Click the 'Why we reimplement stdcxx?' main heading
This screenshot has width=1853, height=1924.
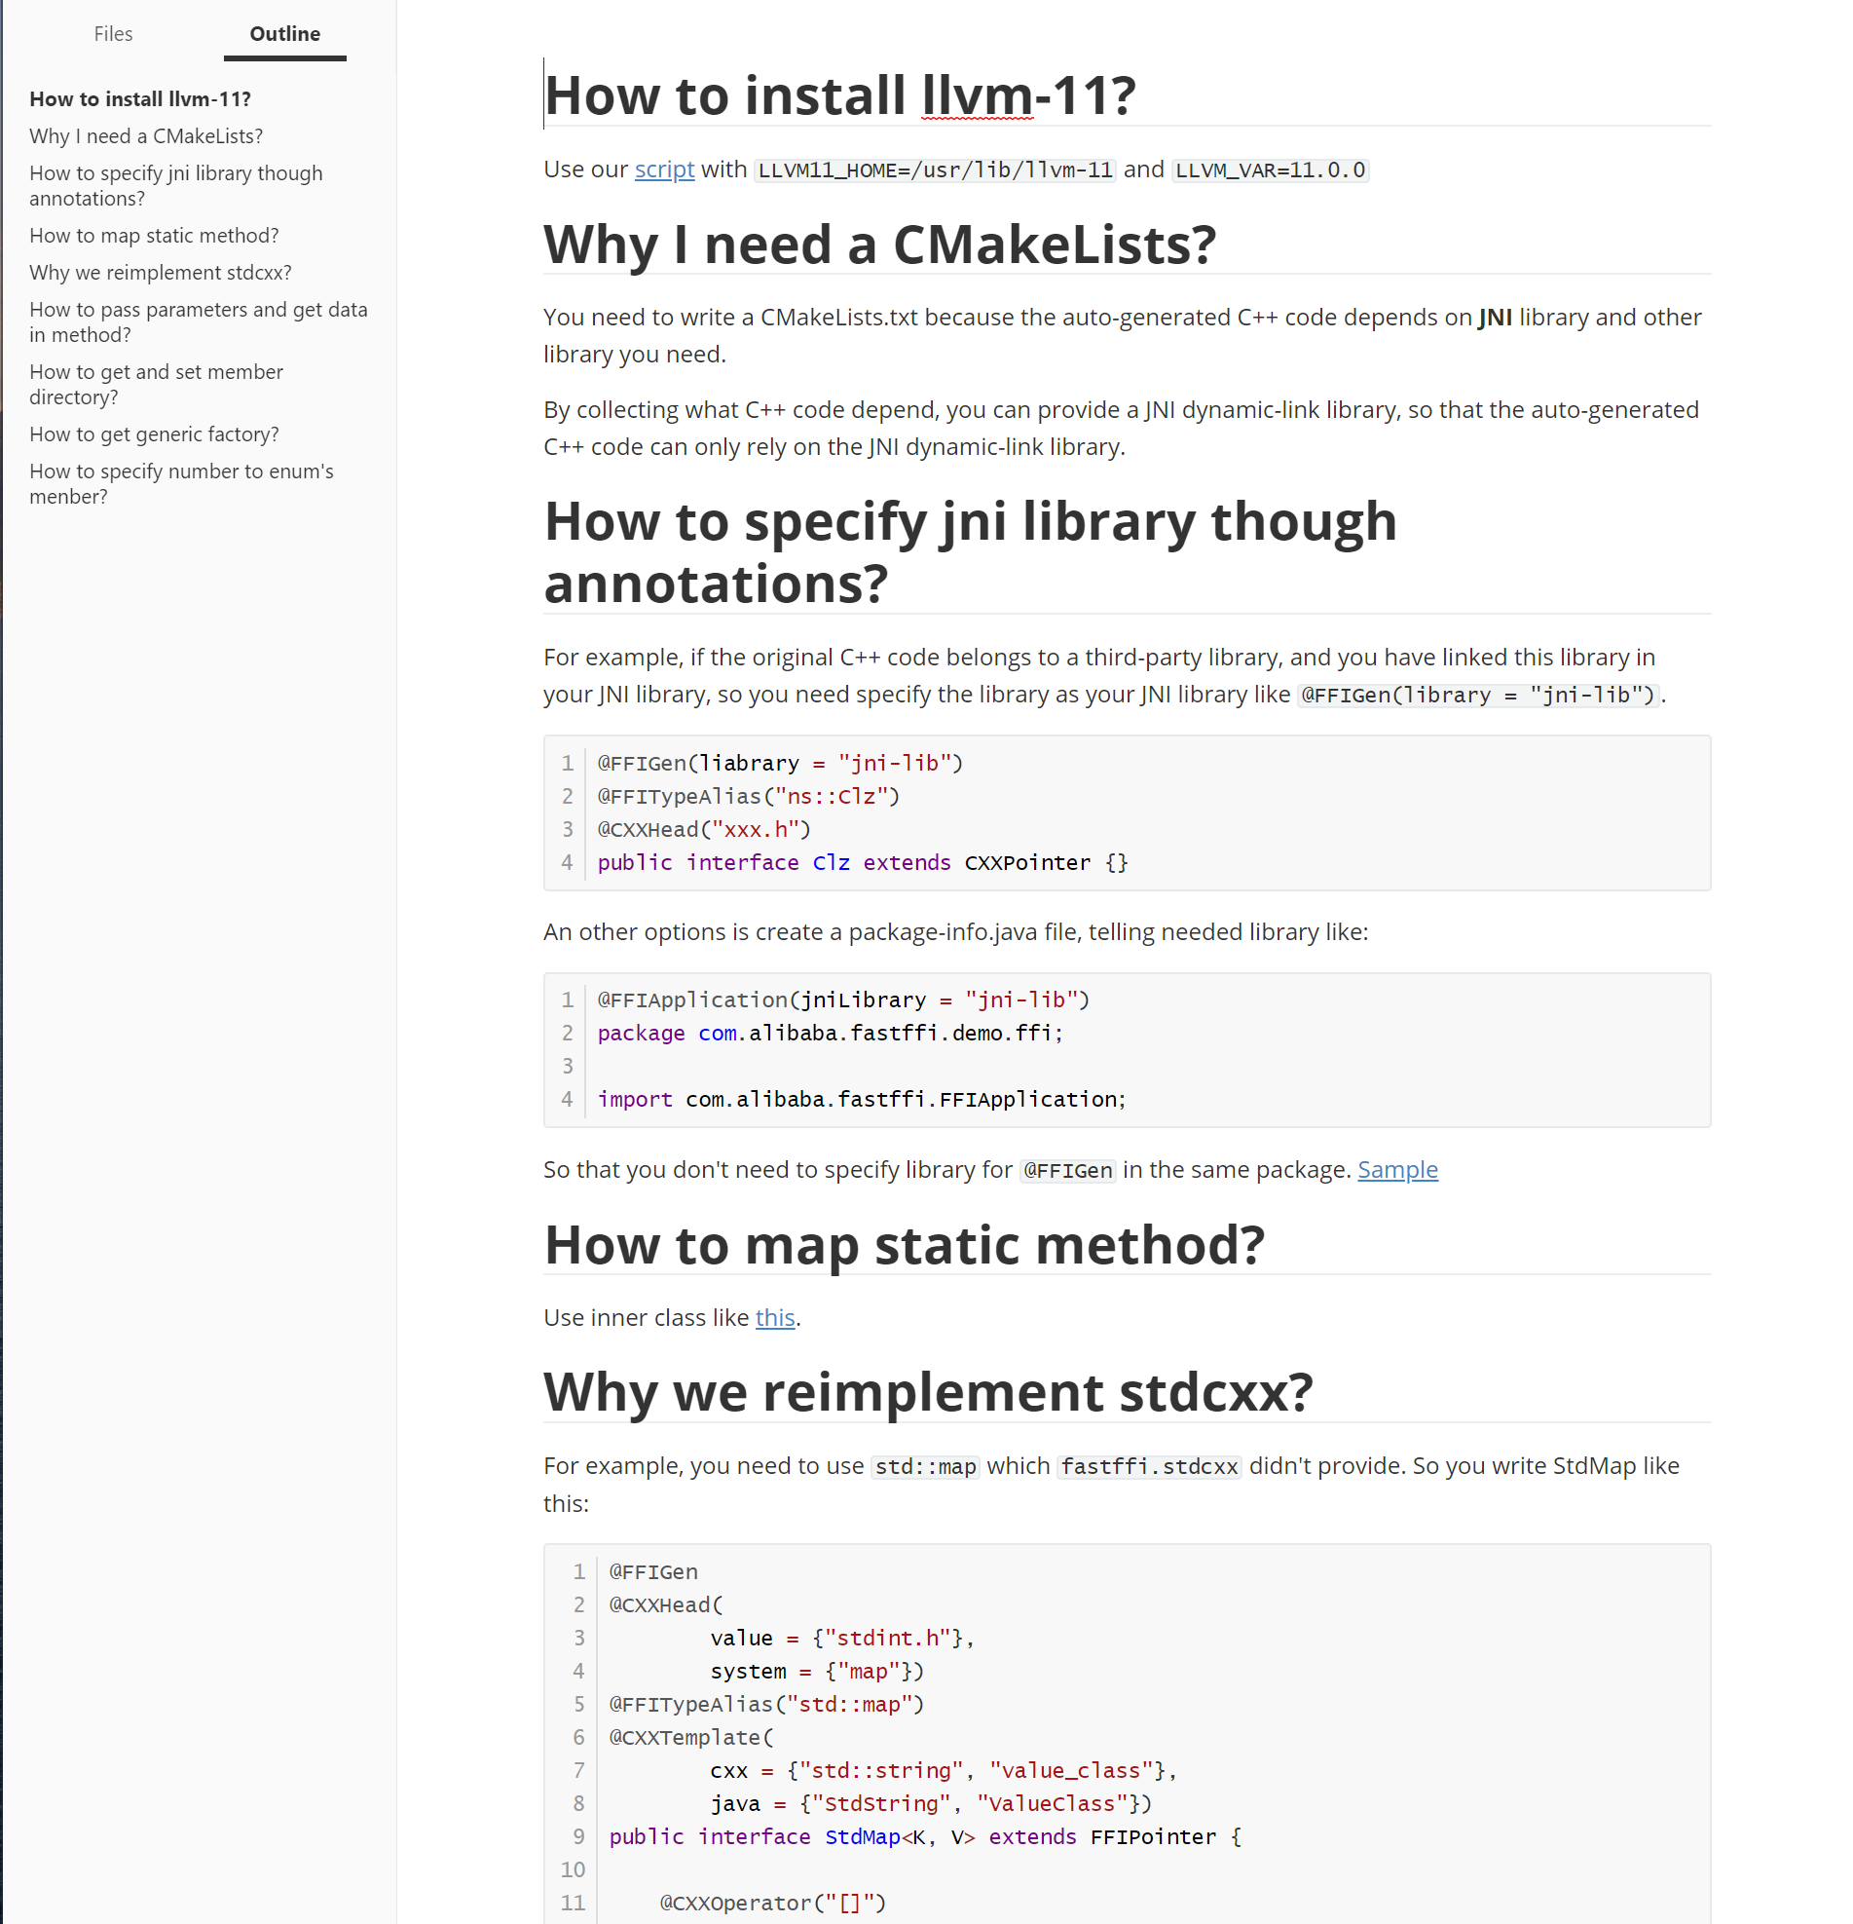[x=927, y=1392]
